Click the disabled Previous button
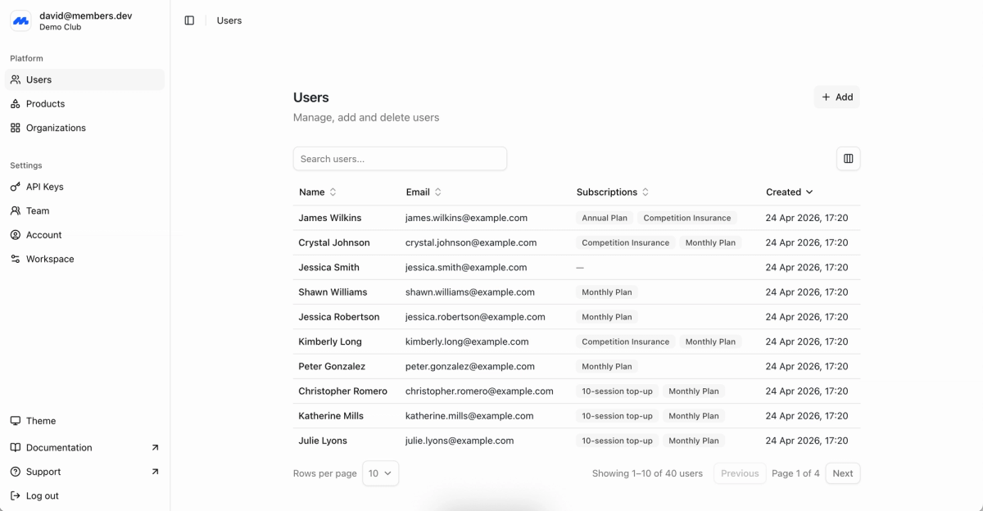 point(740,473)
